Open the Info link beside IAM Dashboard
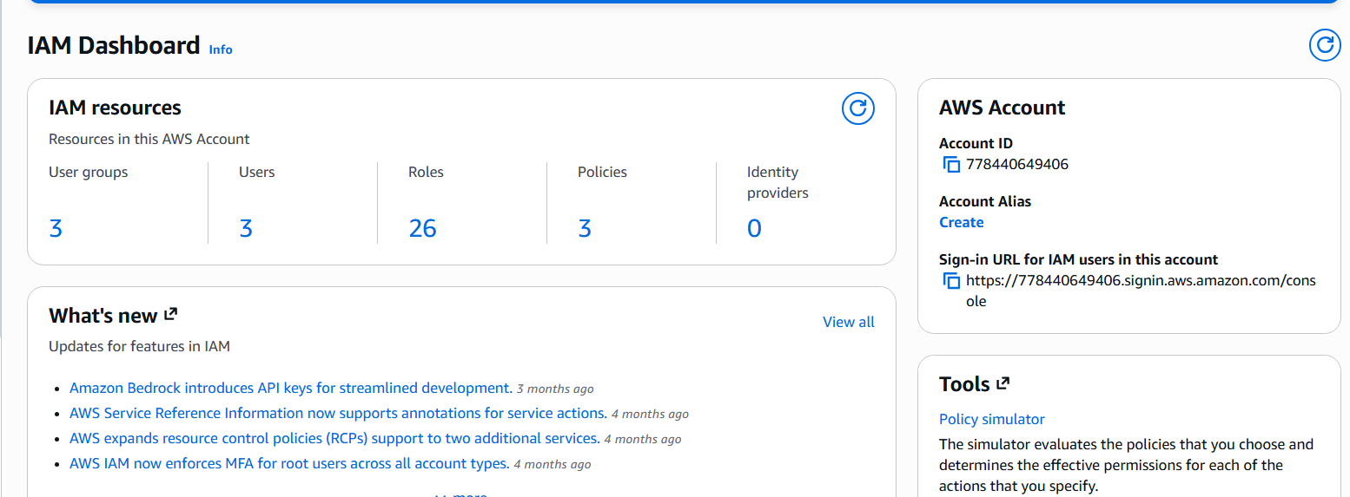 [221, 49]
